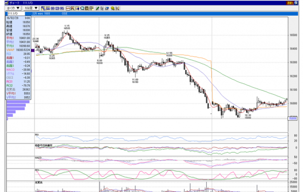The image size is (303, 192).
Task: Toggle the three-pane layout button
Action: coord(52,8)
